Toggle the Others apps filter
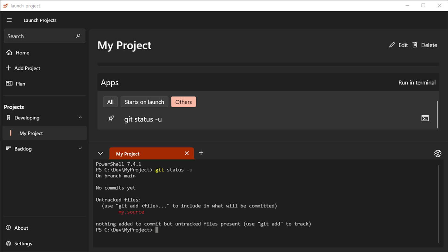The image size is (448, 252). 183,102
